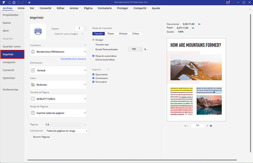The height and width of the screenshot is (163, 253).
Task: Select Escala Personalizada radio option
Action: coord(93,49)
